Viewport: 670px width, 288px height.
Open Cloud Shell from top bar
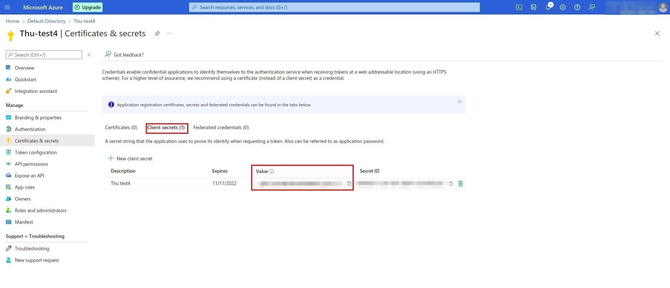[519, 7]
